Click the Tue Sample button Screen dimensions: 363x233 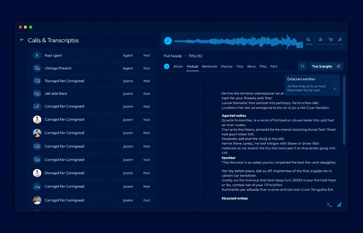coord(322,66)
